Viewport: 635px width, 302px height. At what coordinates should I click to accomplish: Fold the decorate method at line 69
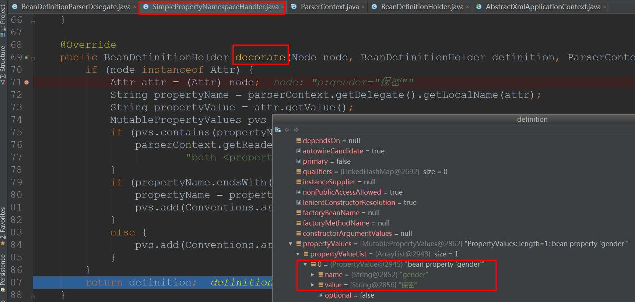click(x=33, y=58)
